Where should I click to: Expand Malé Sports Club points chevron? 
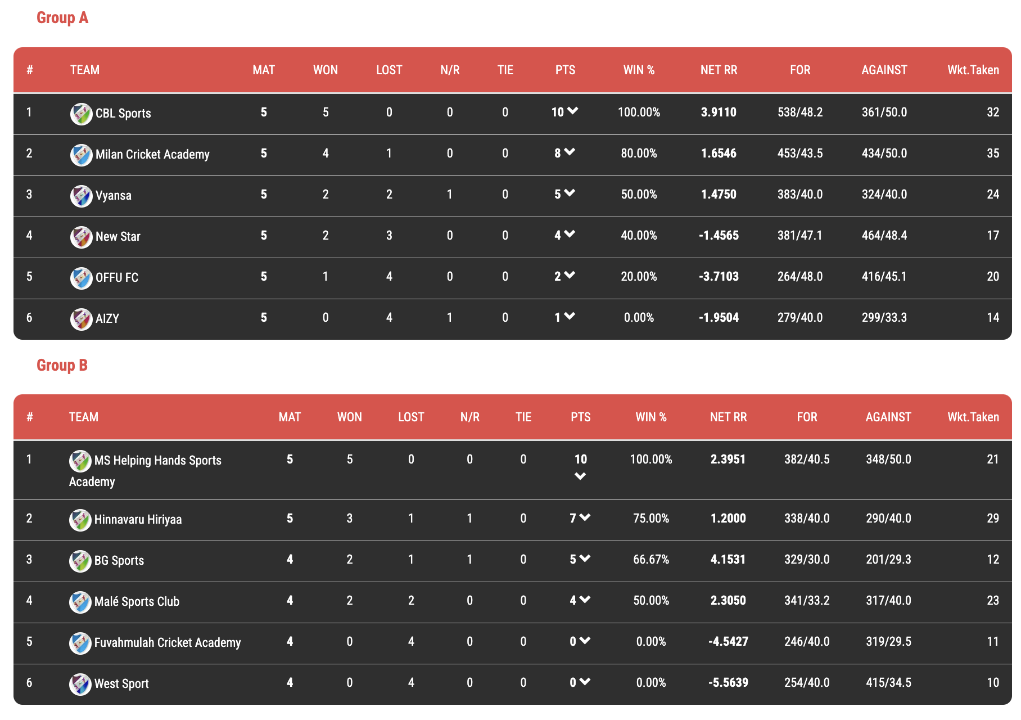pos(585,600)
